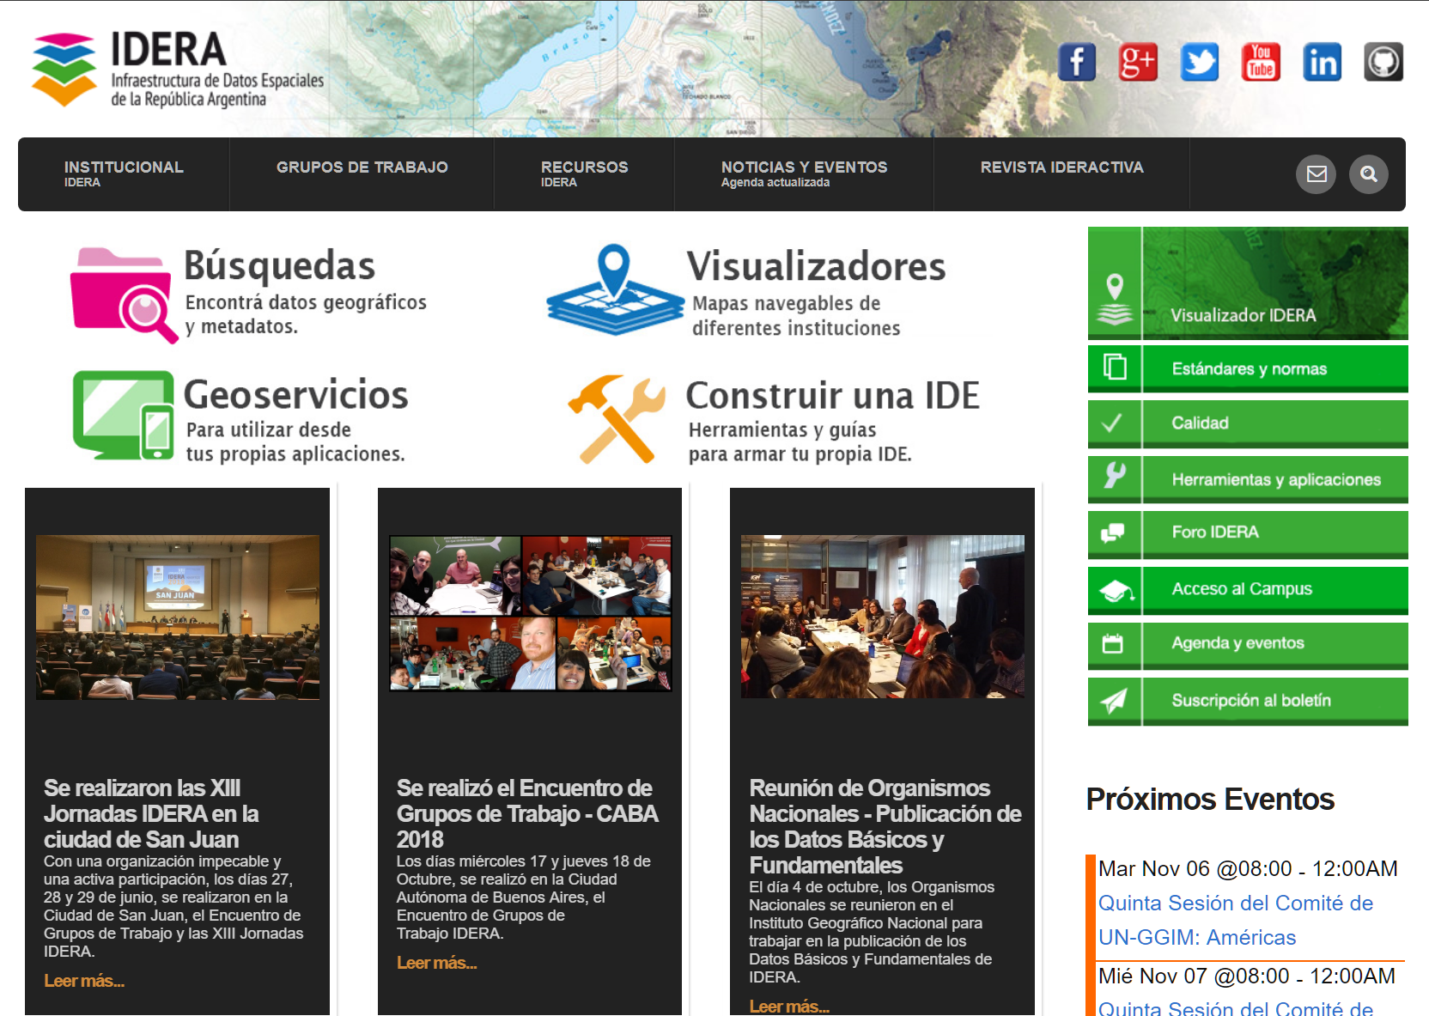Viewport: 1429px width, 1016px height.
Task: Click Leer más under CABA 2018 article
Action: [436, 963]
